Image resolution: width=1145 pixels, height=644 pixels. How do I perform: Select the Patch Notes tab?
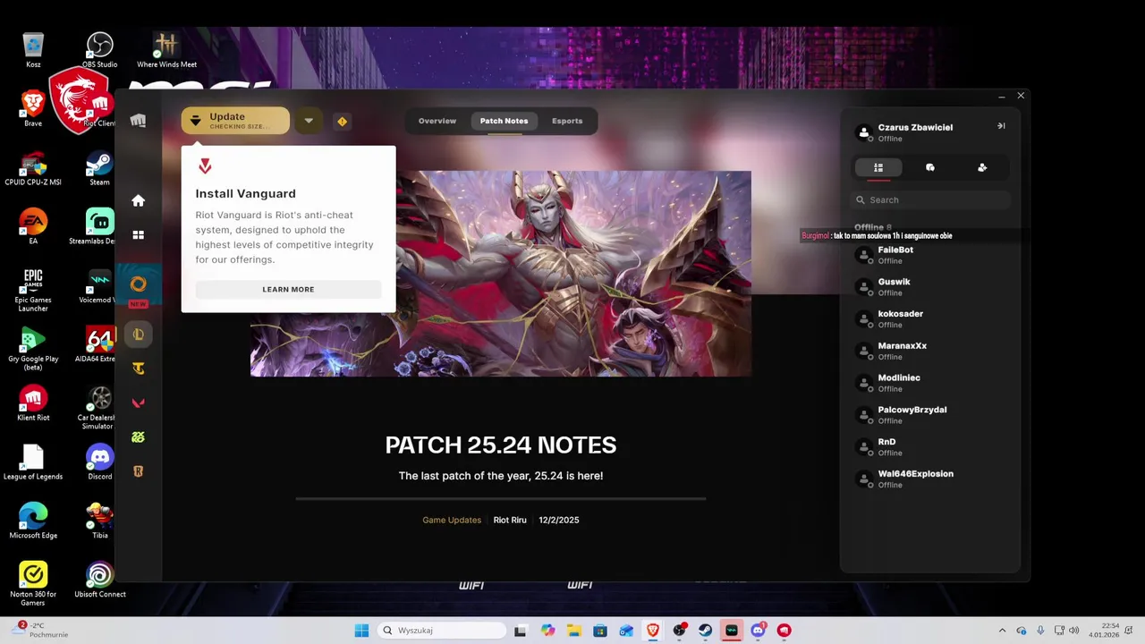(x=504, y=121)
